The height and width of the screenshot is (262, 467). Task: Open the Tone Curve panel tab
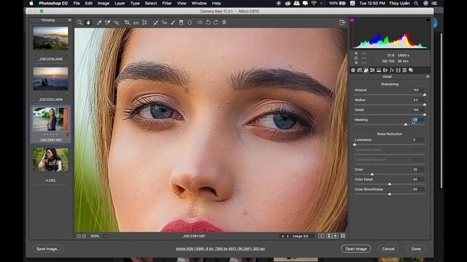click(x=360, y=71)
